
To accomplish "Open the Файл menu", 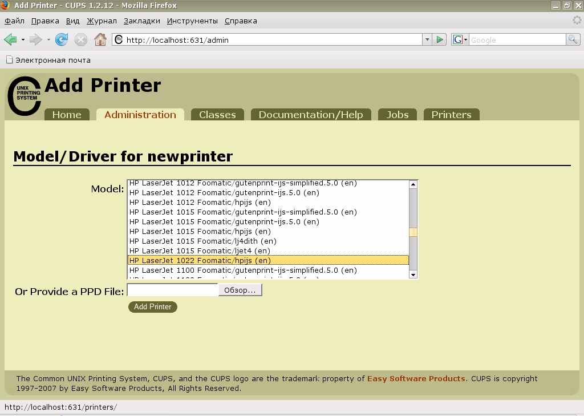I will (x=14, y=21).
